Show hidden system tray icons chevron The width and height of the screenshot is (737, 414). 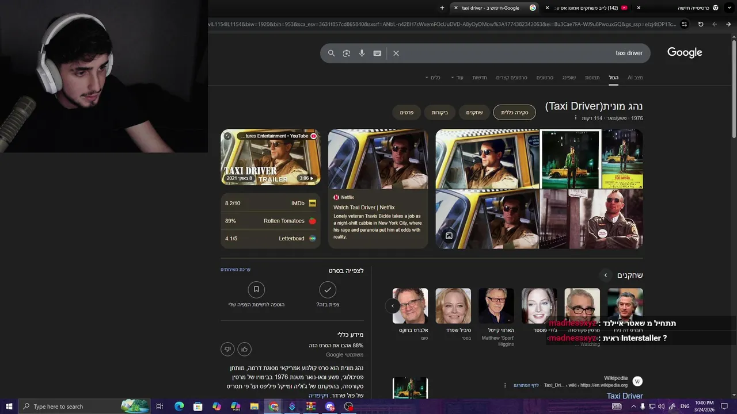pos(634,407)
